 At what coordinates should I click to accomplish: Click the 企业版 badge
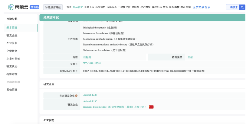pyautogui.click(x=35, y=7)
